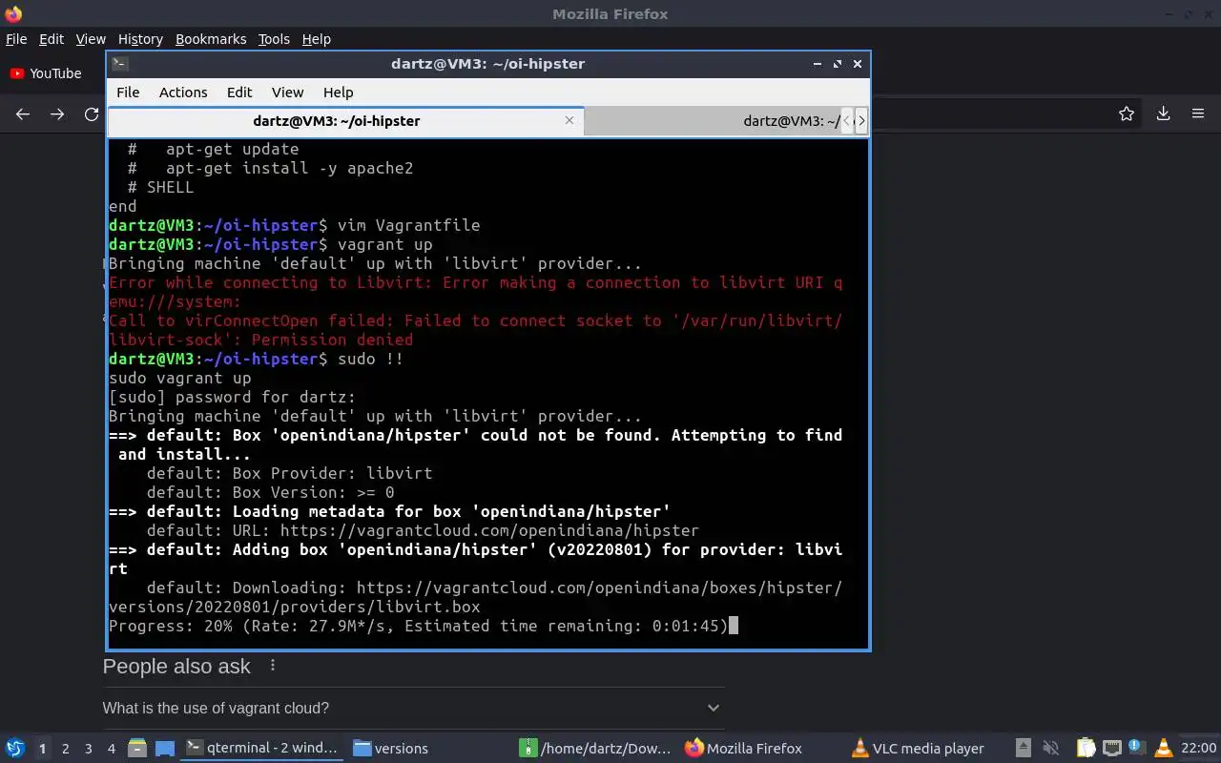Open the clock showing 22:00

point(1198,749)
